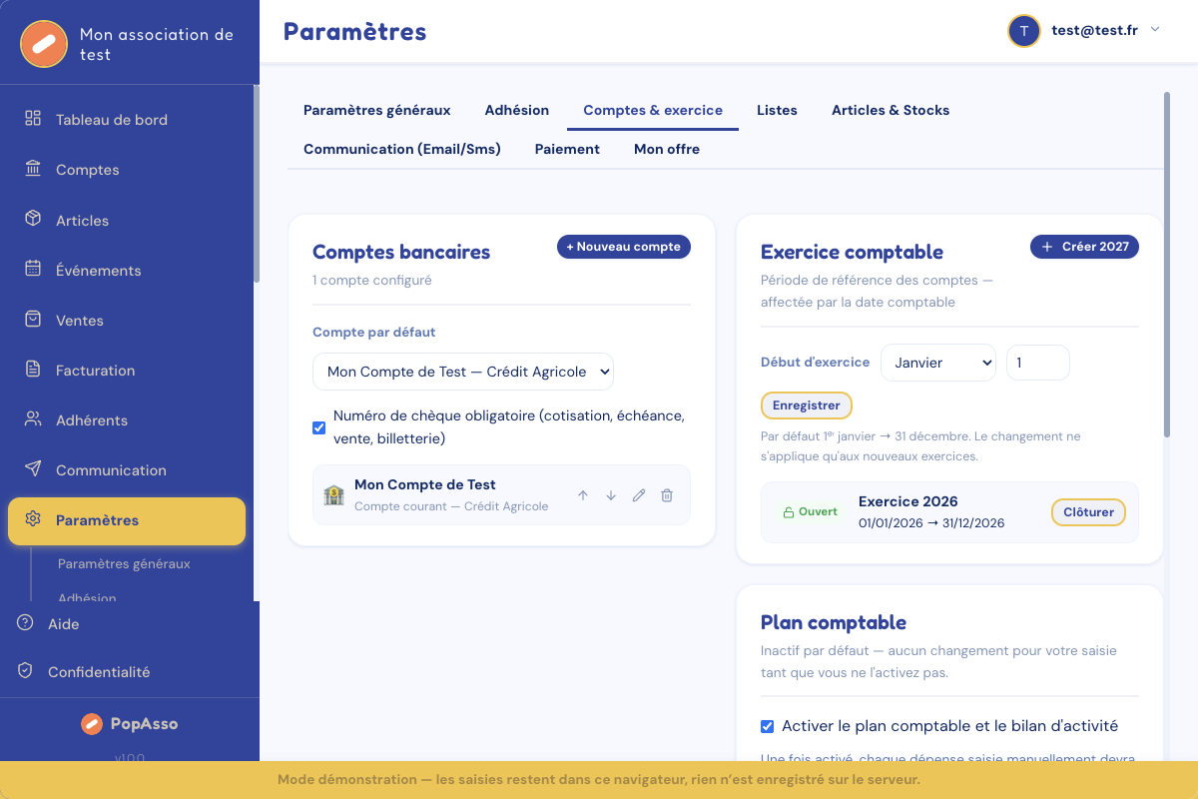This screenshot has height=799, width=1198.
Task: Open the Articles & Stocks tab
Action: point(891,110)
